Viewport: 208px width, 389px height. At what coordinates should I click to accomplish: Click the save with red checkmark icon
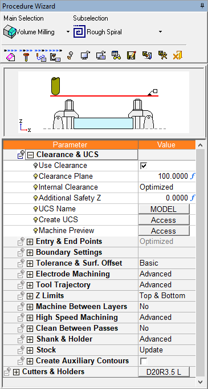coord(131,55)
